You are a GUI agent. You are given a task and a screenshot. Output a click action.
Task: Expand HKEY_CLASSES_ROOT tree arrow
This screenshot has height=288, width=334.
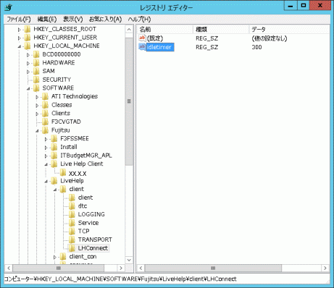point(19,30)
